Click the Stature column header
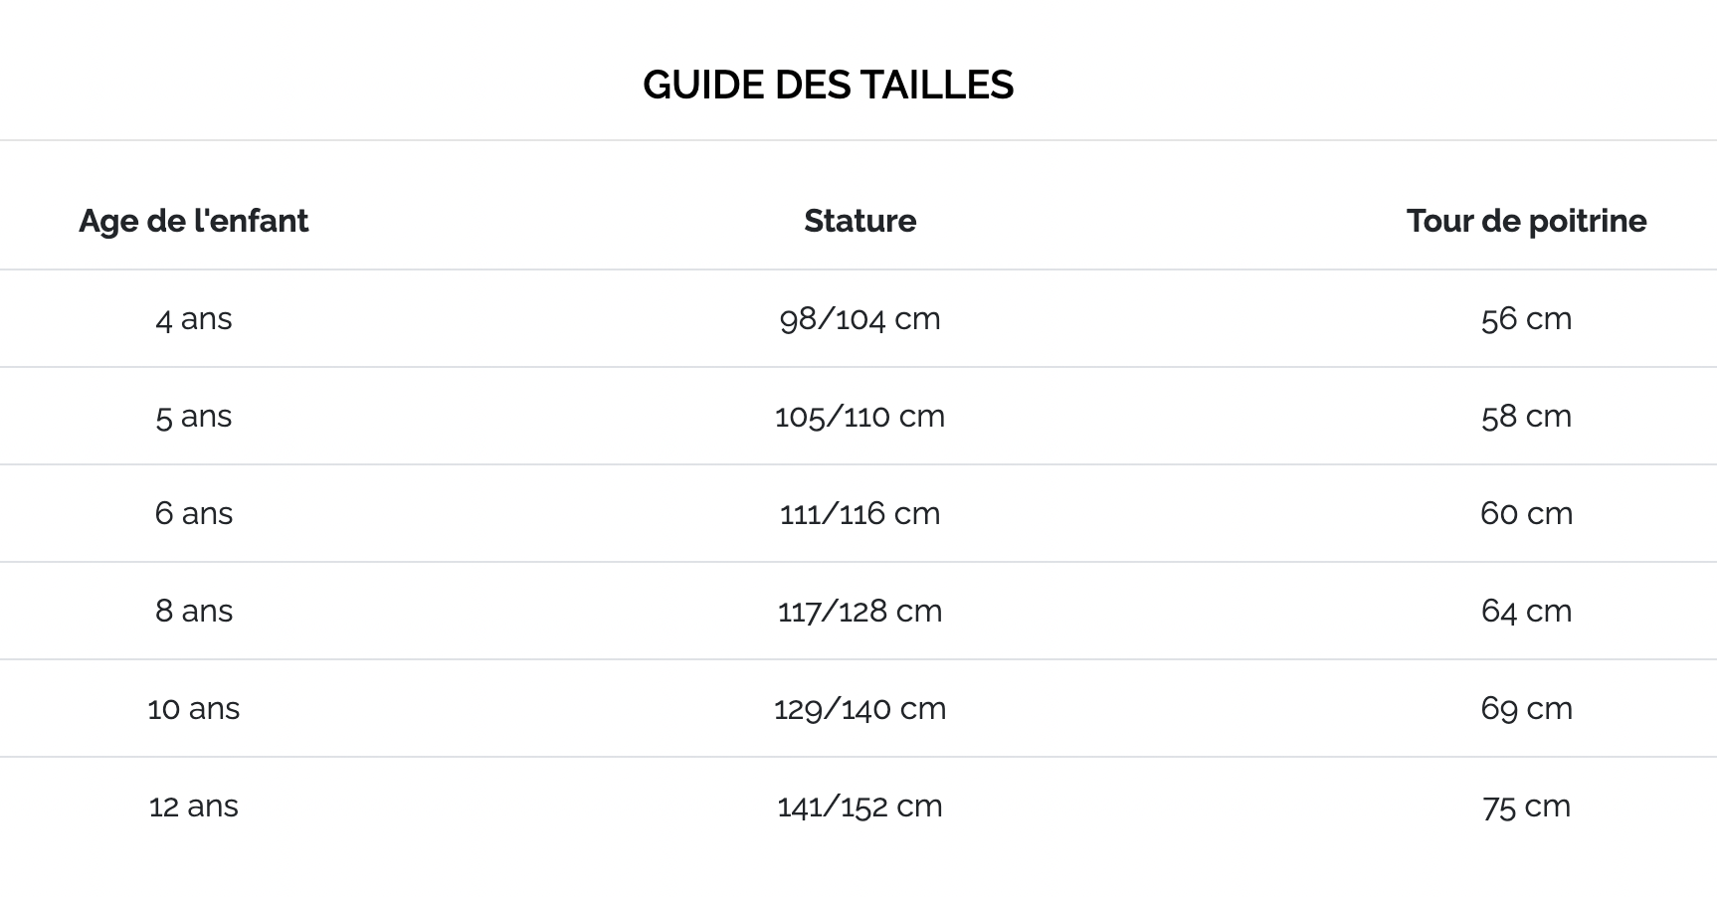Image resolution: width=1717 pixels, height=897 pixels. coord(859,221)
